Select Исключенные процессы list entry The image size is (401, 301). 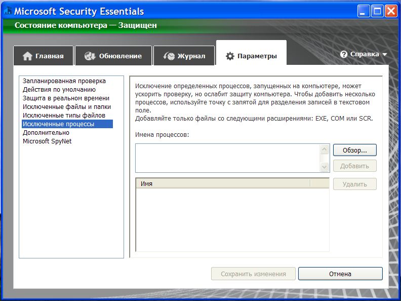(67, 124)
